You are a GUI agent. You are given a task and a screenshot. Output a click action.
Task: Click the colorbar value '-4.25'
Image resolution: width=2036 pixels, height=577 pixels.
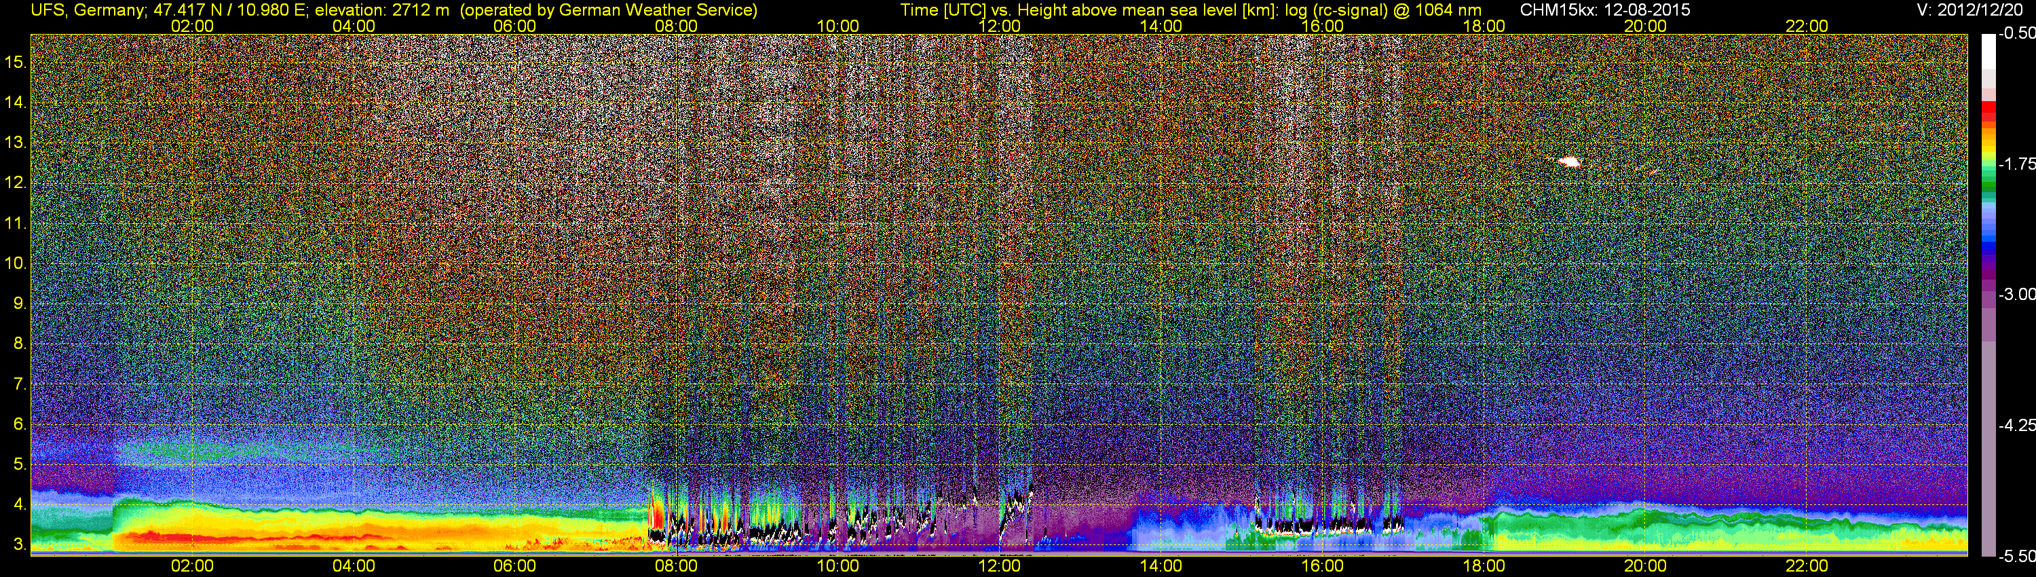(x=2016, y=425)
